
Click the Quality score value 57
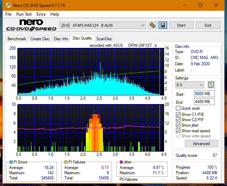215,155
